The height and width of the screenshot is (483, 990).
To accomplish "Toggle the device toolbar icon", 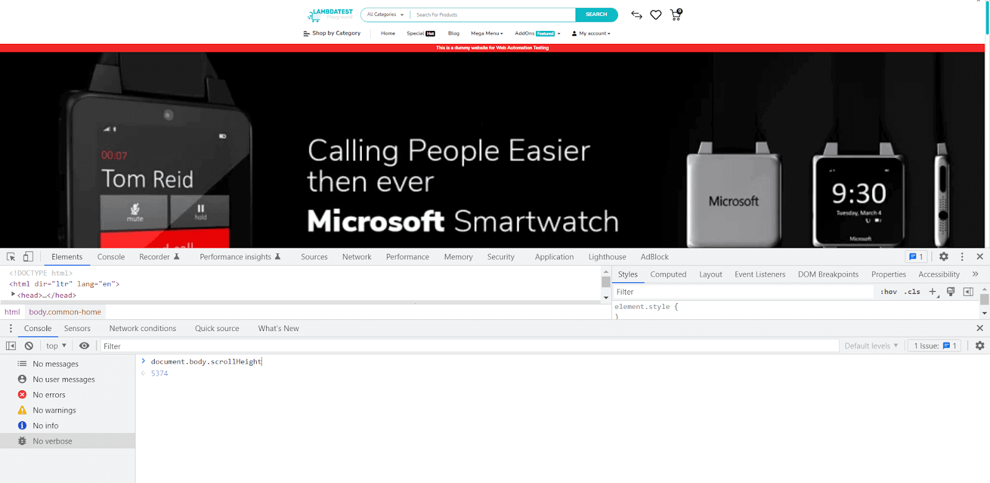I will 28,257.
